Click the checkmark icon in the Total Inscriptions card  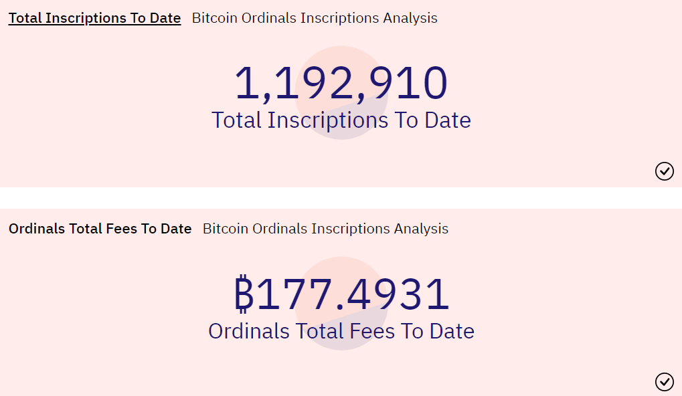[664, 171]
